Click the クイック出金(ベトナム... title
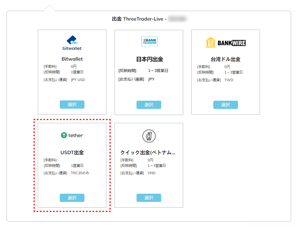298x228 pixels. coord(148,153)
